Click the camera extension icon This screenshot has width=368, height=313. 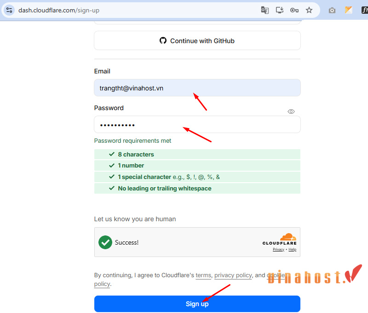tap(332, 11)
